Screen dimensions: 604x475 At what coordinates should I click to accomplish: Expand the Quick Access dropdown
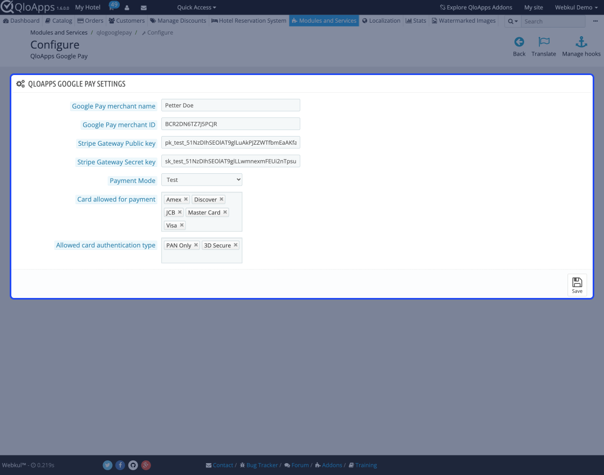click(196, 8)
